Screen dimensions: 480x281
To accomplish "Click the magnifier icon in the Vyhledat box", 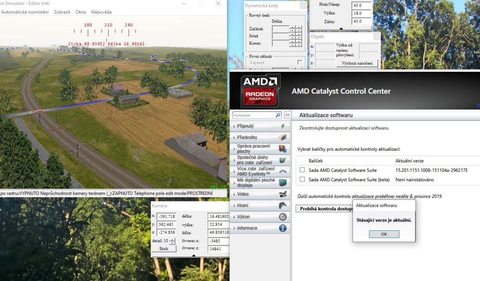I will point(278,115).
